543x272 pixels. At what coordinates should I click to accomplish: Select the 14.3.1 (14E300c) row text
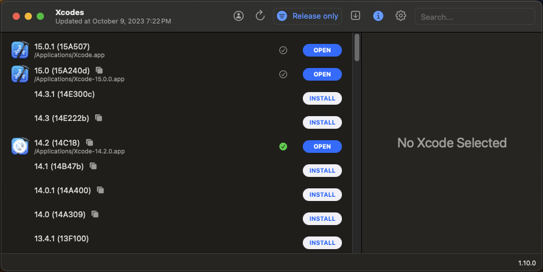(x=64, y=94)
